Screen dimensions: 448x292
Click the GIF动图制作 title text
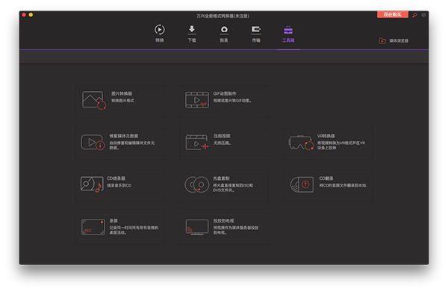click(x=225, y=93)
